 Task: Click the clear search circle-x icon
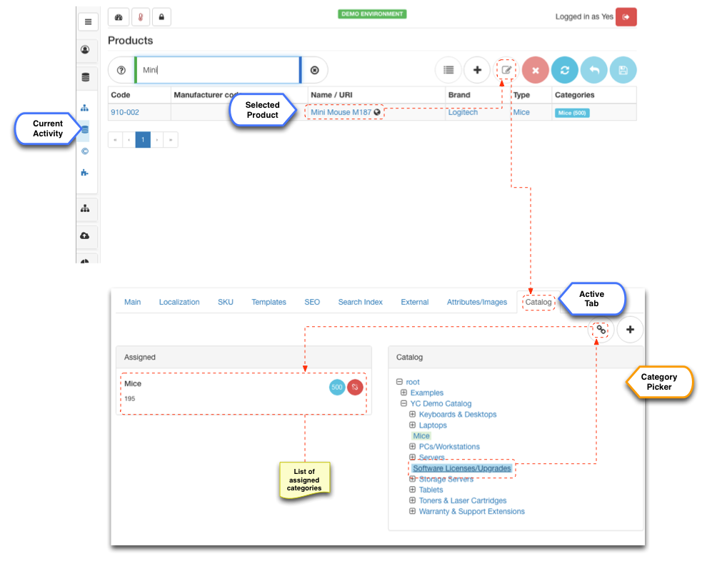point(314,70)
